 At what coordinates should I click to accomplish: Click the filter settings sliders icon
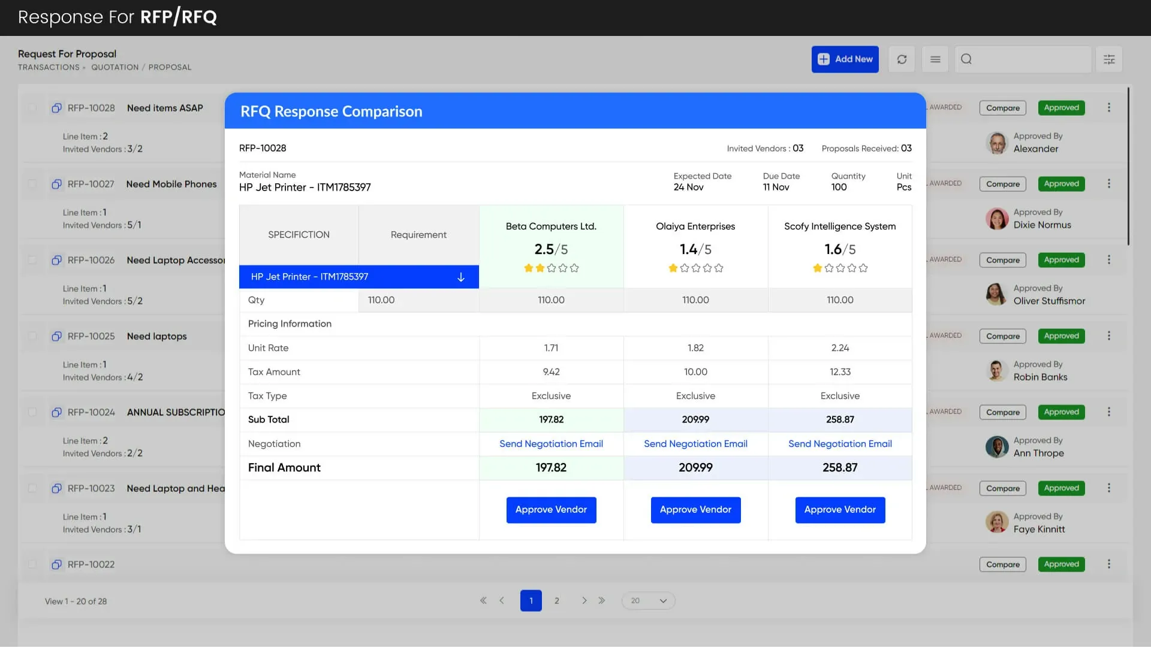[1109, 59]
